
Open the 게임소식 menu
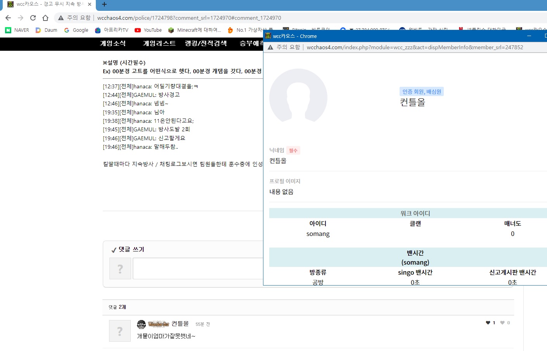tap(113, 43)
